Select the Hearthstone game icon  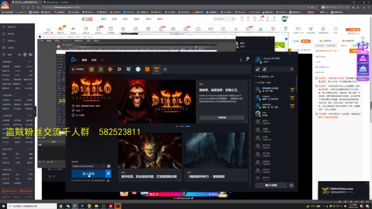tap(110, 69)
